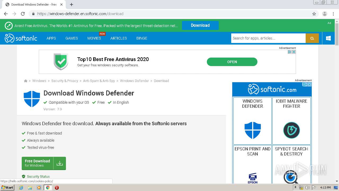339x191 pixels.
Task: Click the AdChoices icon on the top banner ad
Action: (290, 52)
